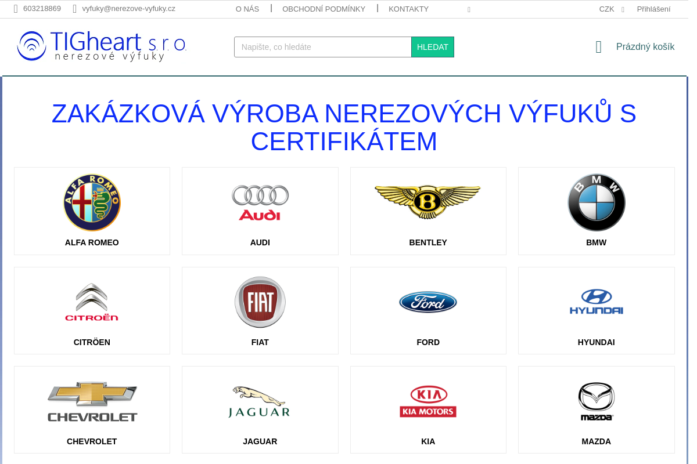Click the phone icon beside 603218869
This screenshot has width=697, height=464.
(15, 9)
